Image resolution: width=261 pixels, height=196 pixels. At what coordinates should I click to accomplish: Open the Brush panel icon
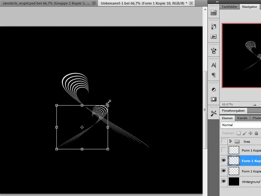[213, 51]
